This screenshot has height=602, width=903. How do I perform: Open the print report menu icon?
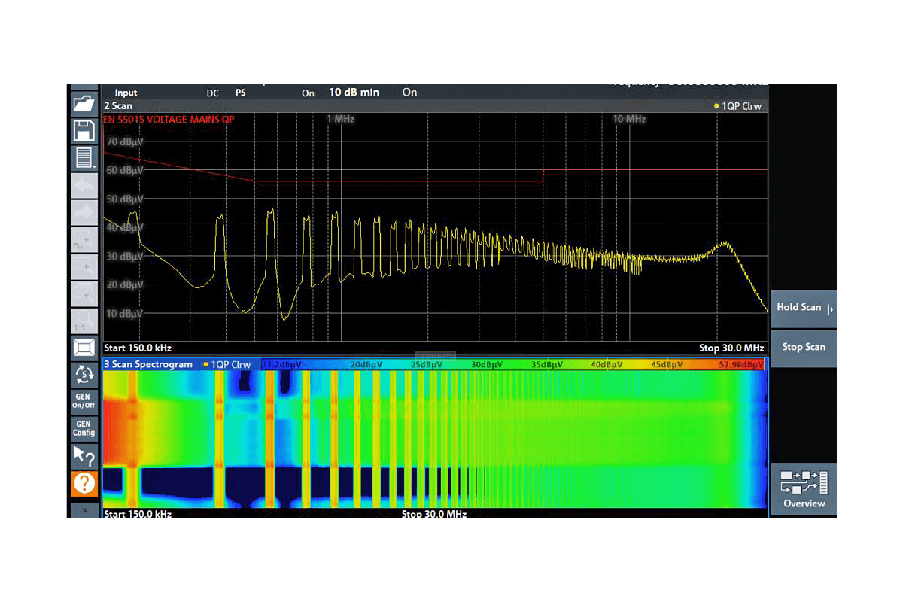[x=84, y=158]
